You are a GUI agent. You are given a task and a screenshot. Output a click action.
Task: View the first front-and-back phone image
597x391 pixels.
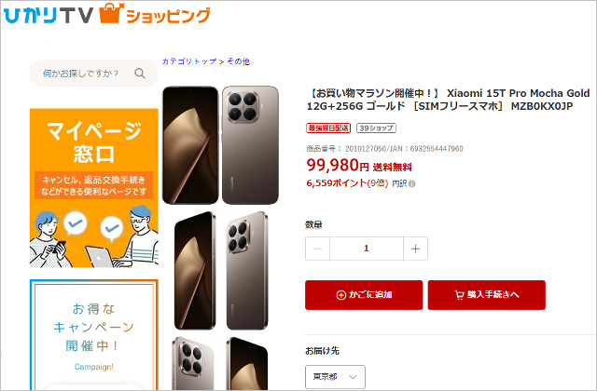pos(220,145)
